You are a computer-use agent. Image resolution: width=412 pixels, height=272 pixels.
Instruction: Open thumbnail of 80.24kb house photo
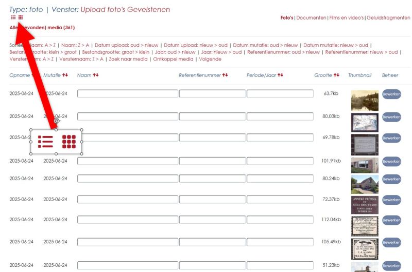(x=365, y=184)
